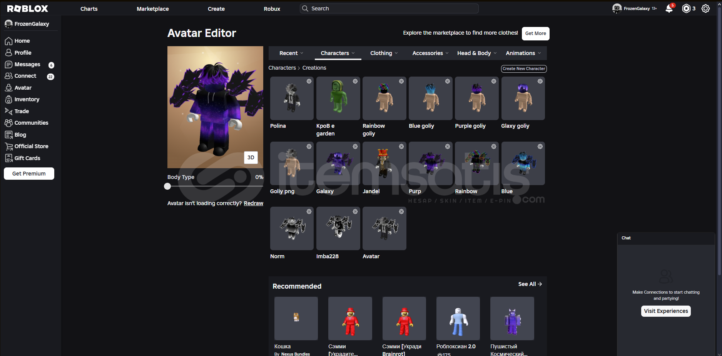Open FrozenGalaxy profile in top bar
The width and height of the screenshot is (722, 356).
(634, 8)
